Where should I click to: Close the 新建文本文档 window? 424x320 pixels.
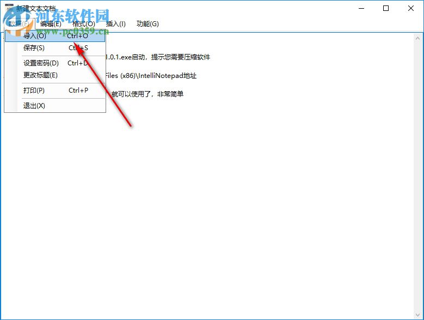click(411, 8)
